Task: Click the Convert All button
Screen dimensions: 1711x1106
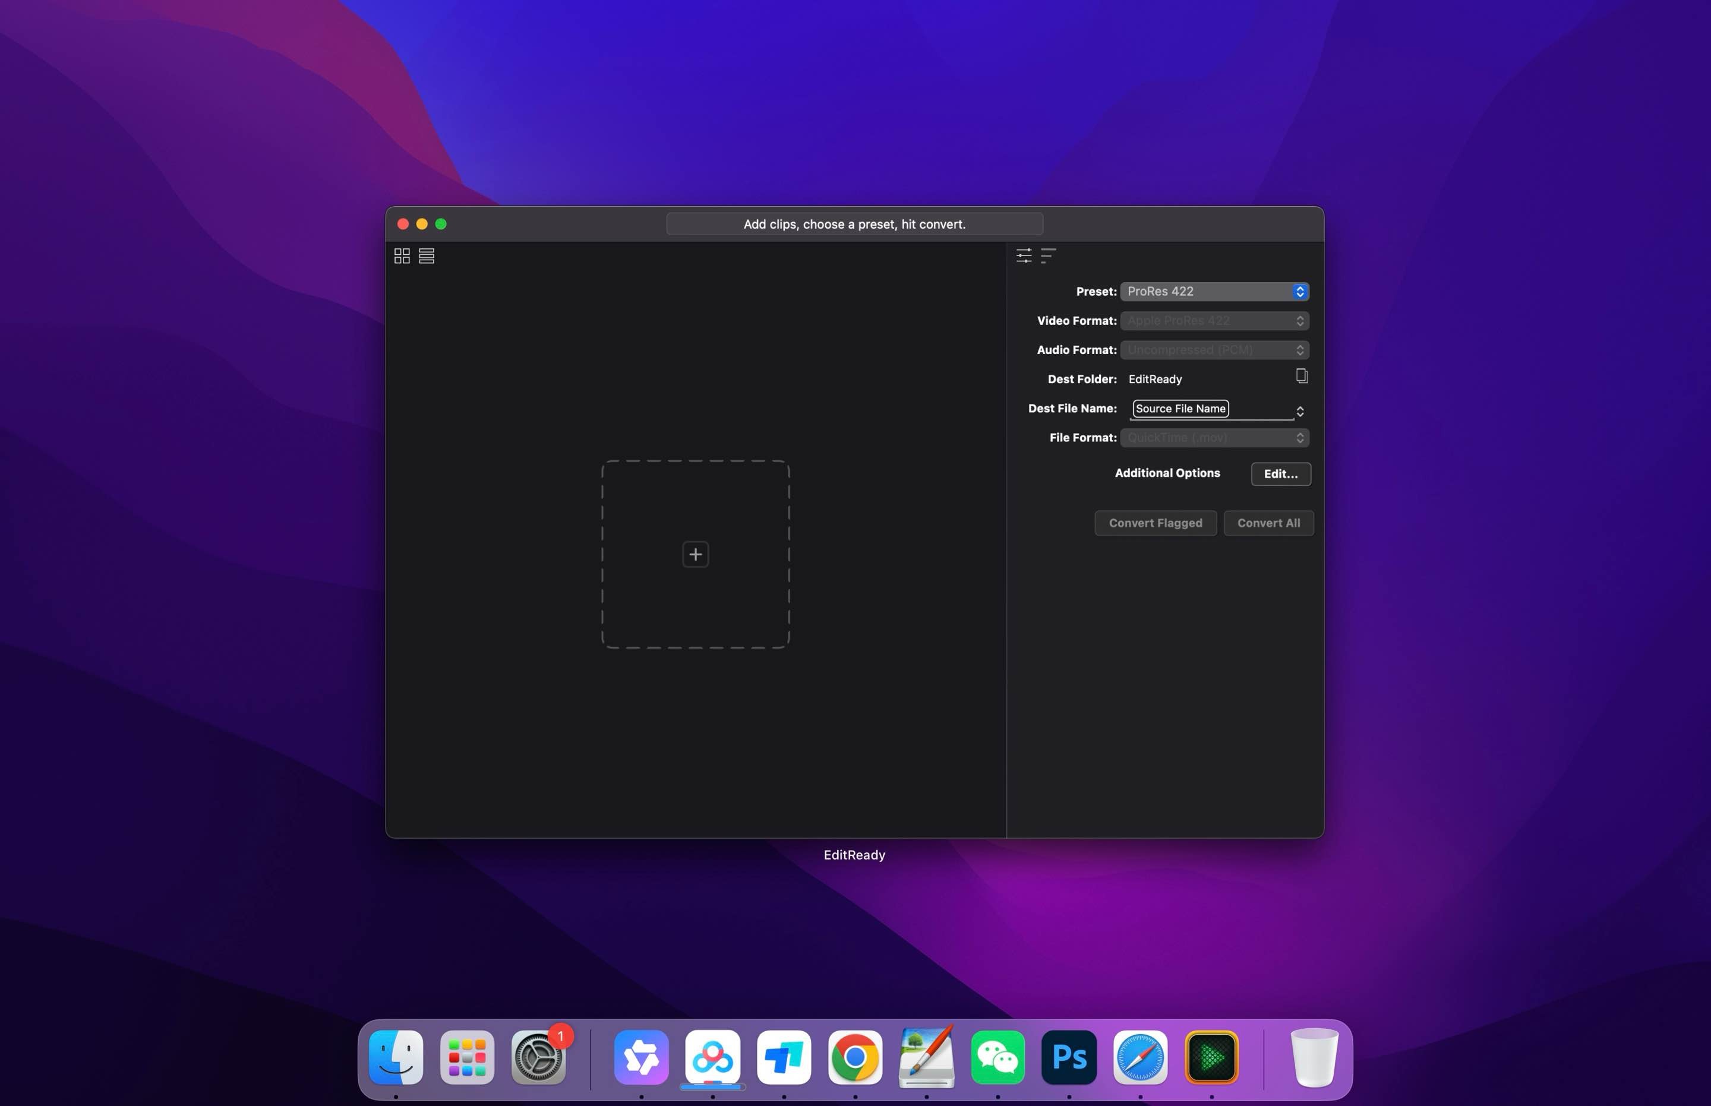Action: point(1268,523)
